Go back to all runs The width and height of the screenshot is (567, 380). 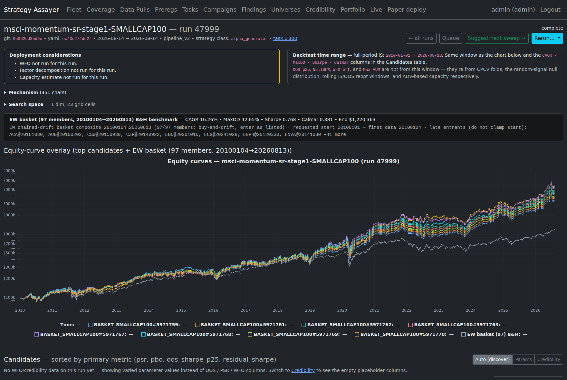421,38
